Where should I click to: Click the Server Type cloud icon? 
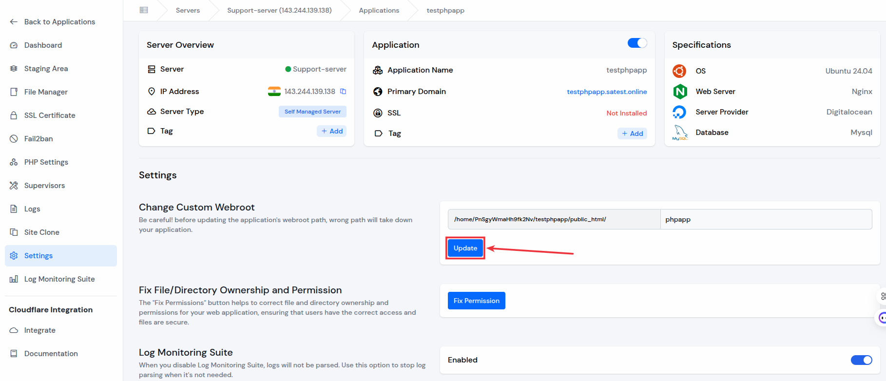(x=152, y=112)
